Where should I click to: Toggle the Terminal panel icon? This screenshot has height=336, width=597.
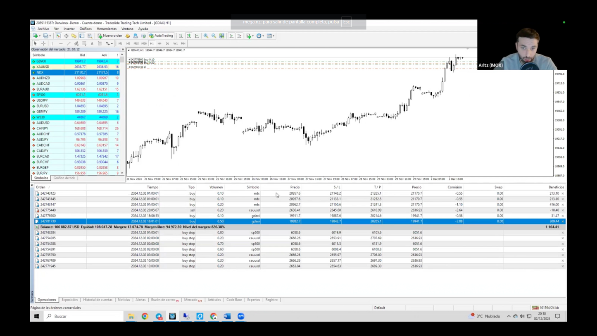[x=82, y=36]
